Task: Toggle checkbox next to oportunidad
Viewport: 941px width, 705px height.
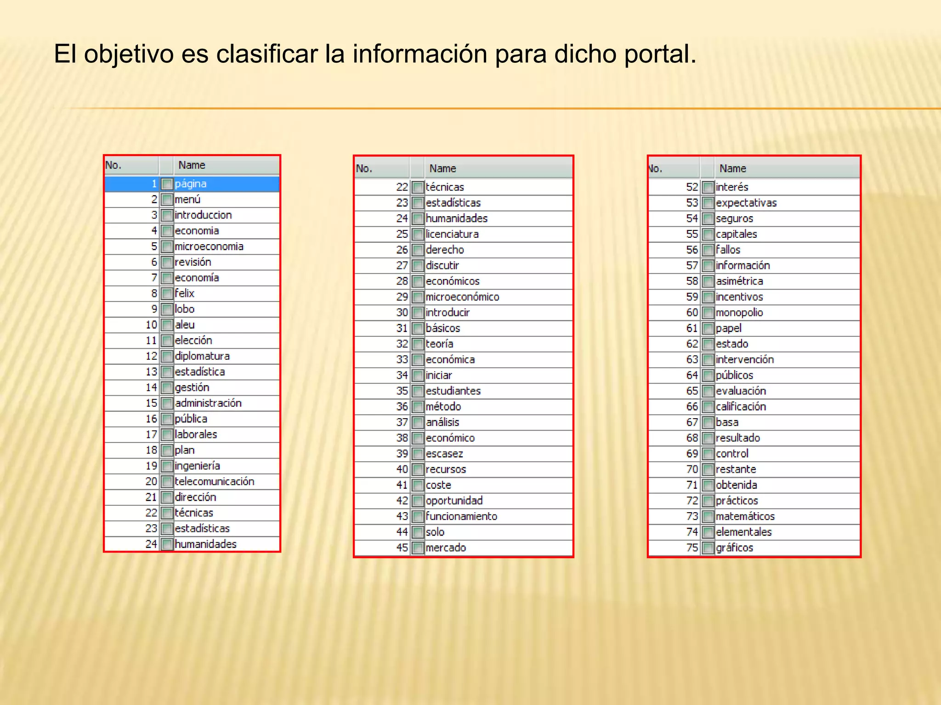Action: tap(418, 501)
